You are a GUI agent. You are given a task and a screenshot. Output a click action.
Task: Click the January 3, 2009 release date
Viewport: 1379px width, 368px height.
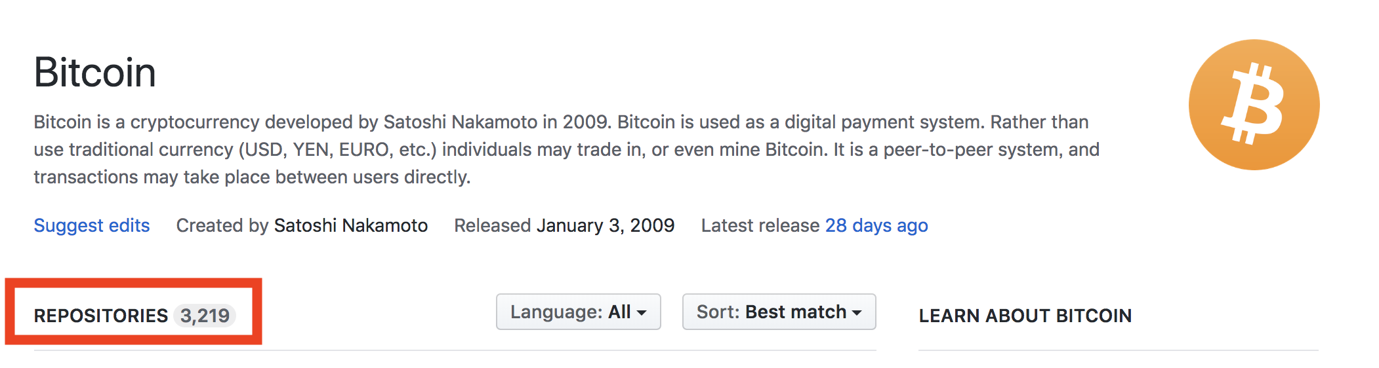point(606,225)
